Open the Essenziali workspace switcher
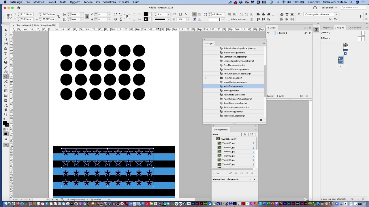 [x=329, y=8]
